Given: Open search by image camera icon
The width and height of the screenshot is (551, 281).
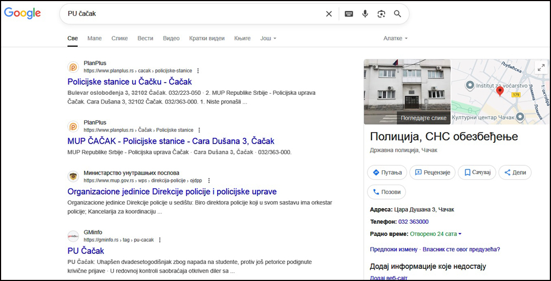Looking at the screenshot, I should click(x=381, y=14).
